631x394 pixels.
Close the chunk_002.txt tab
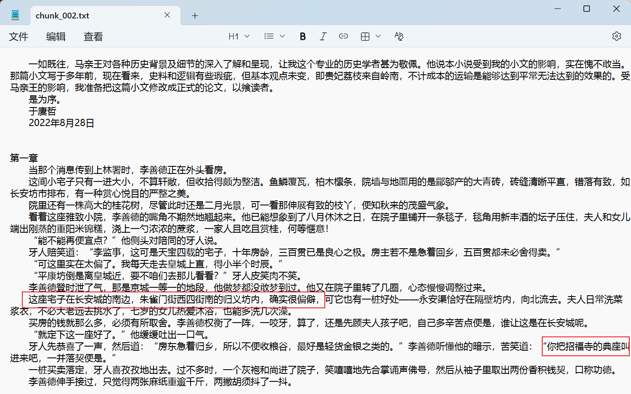tap(167, 15)
